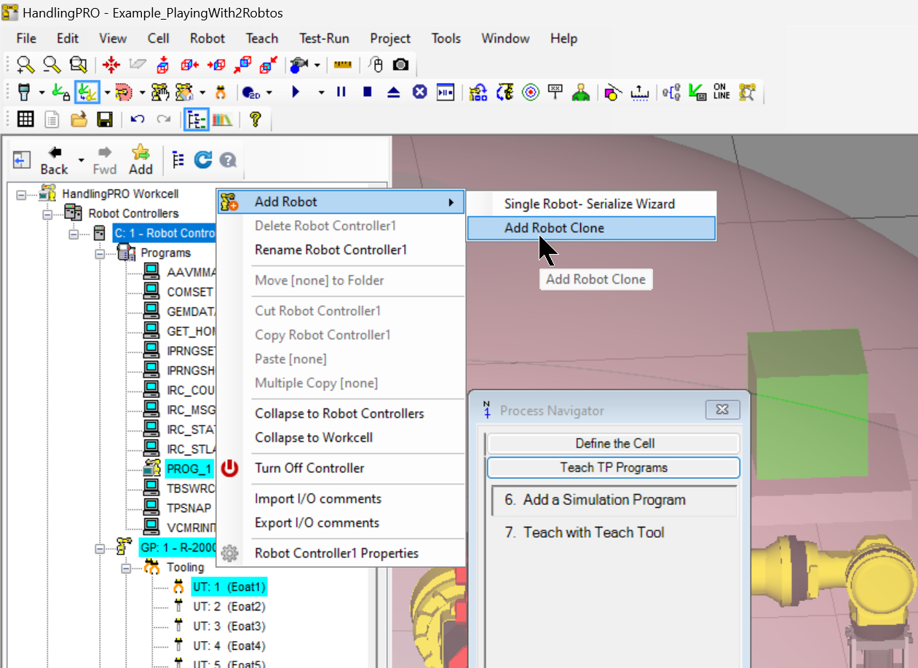Viewport: 918px width, 668px height.
Task: Click the zoom in magnifier icon
Action: 25,65
